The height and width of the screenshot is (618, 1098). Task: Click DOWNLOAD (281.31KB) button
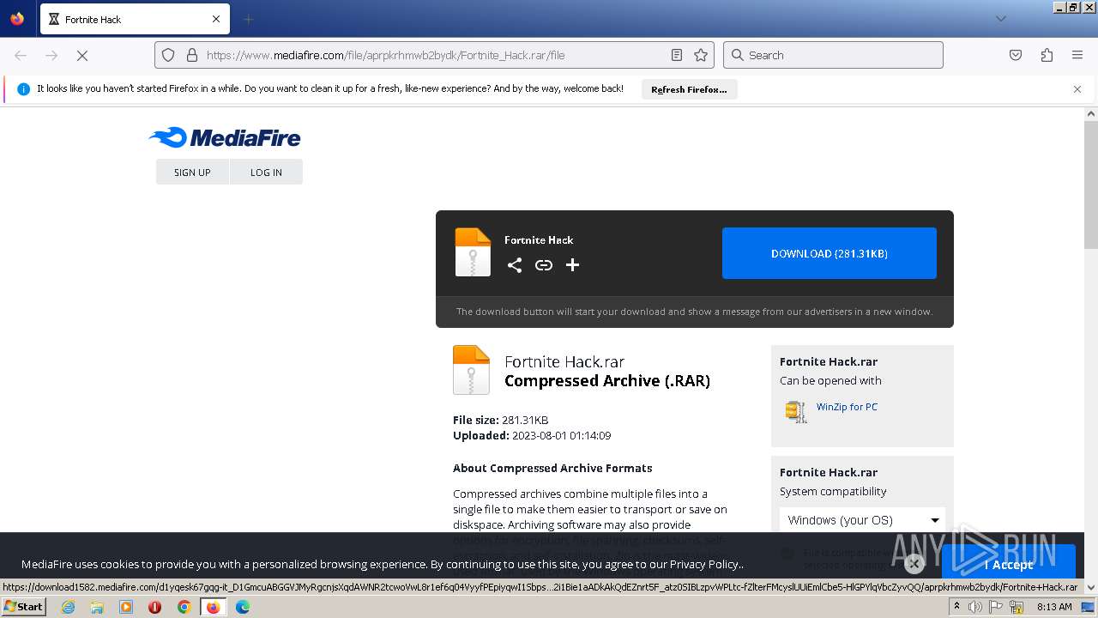830,253
